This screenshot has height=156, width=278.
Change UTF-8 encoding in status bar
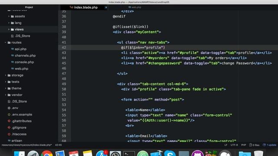pos(234,145)
